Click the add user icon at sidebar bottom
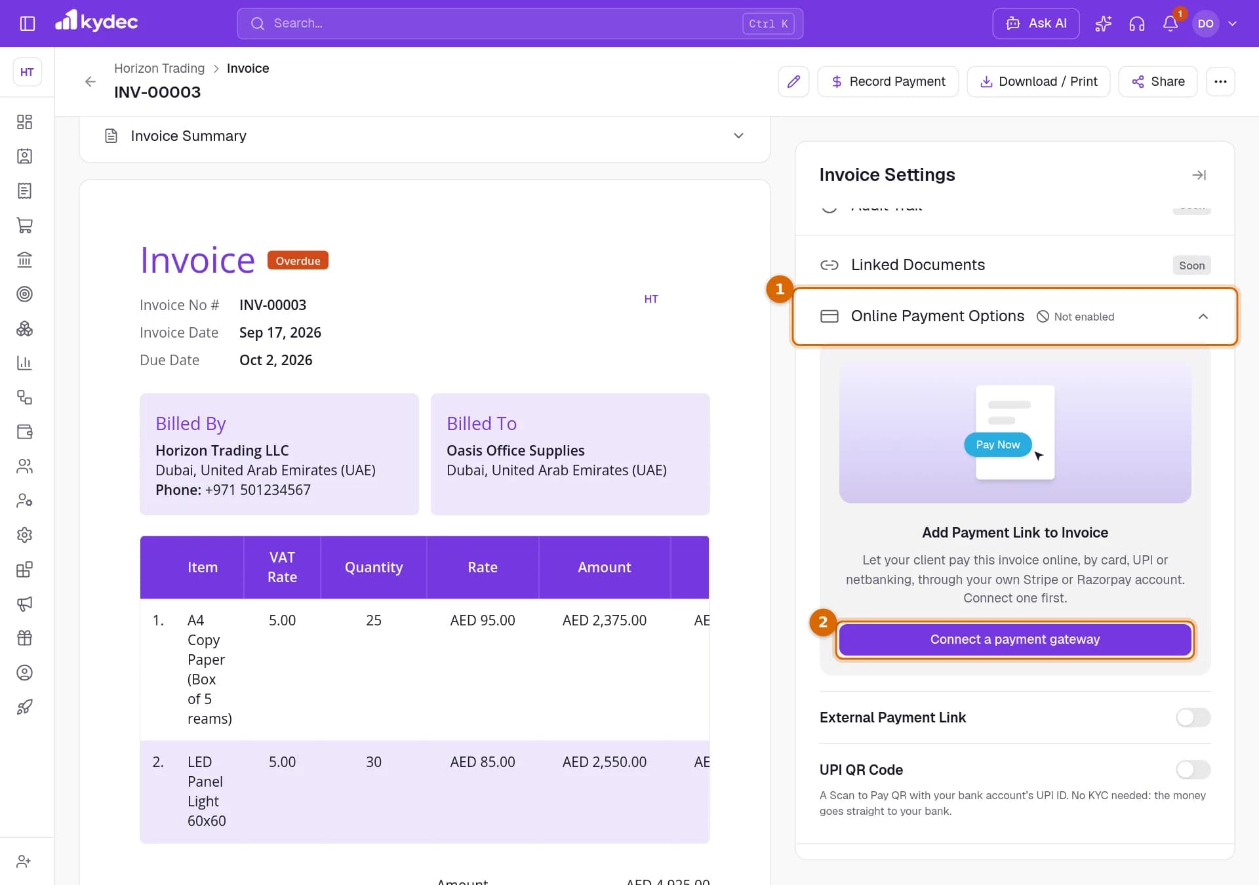 tap(24, 861)
